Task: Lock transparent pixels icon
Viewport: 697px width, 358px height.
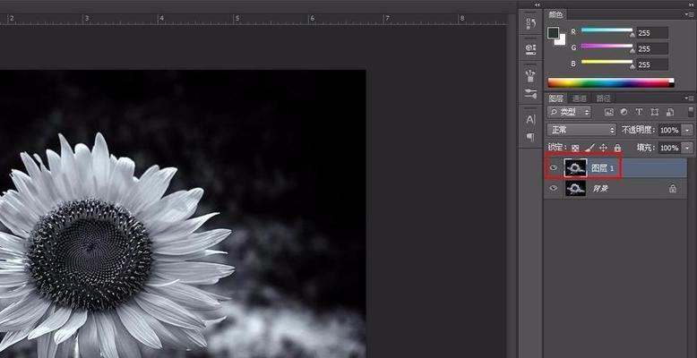Action: coord(575,148)
